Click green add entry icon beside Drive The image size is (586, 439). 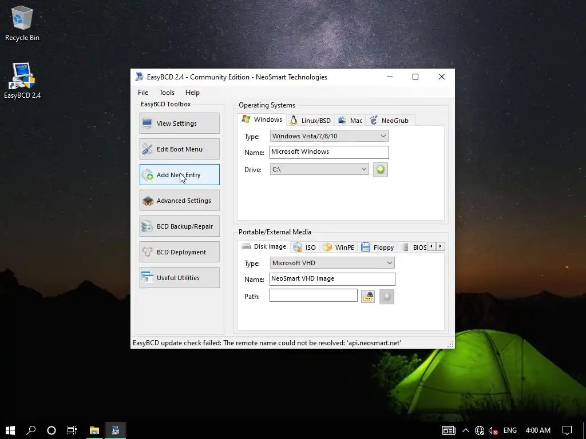click(x=380, y=169)
